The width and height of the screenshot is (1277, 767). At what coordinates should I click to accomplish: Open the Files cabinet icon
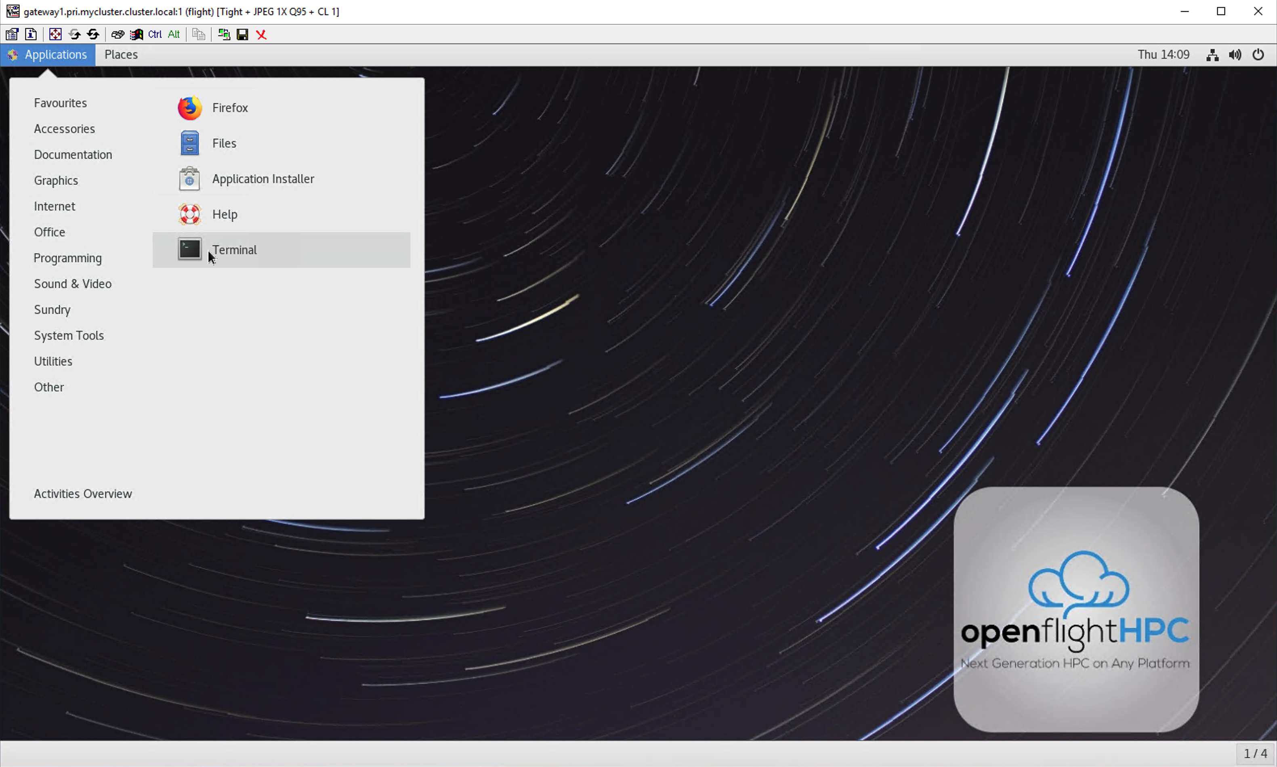190,143
